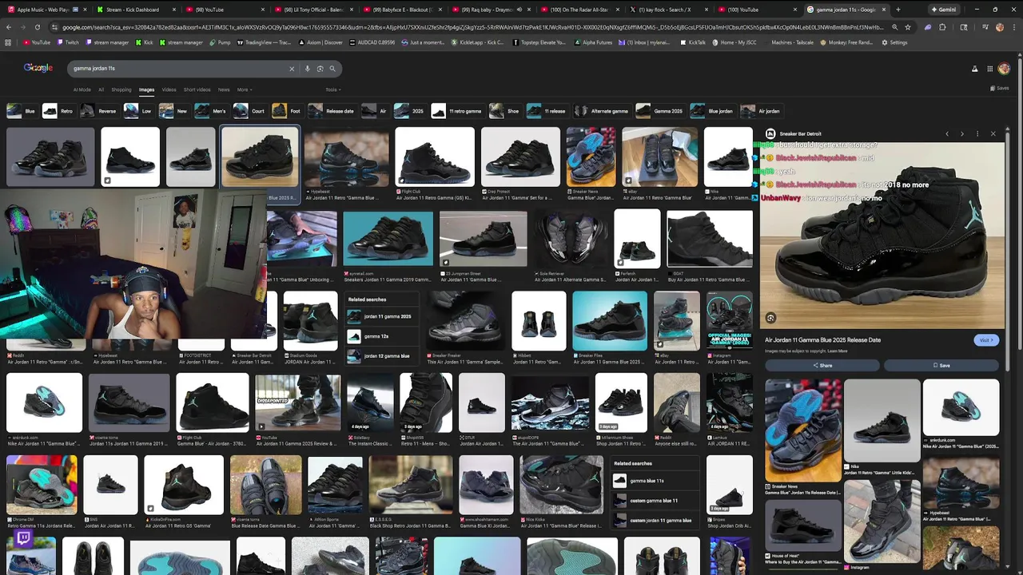The height and width of the screenshot is (575, 1023).
Task: Bookmark this page with the star icon
Action: (x=907, y=27)
